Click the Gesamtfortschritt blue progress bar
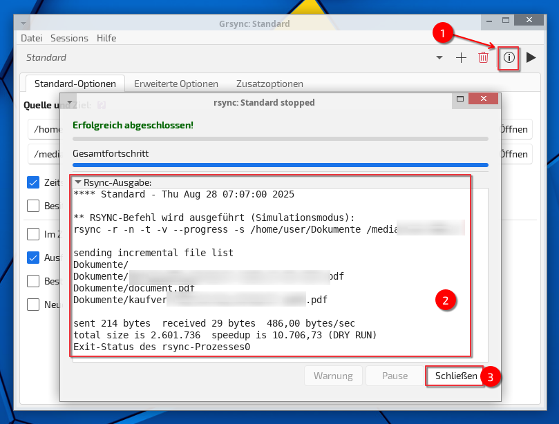559x424 pixels. [281, 165]
